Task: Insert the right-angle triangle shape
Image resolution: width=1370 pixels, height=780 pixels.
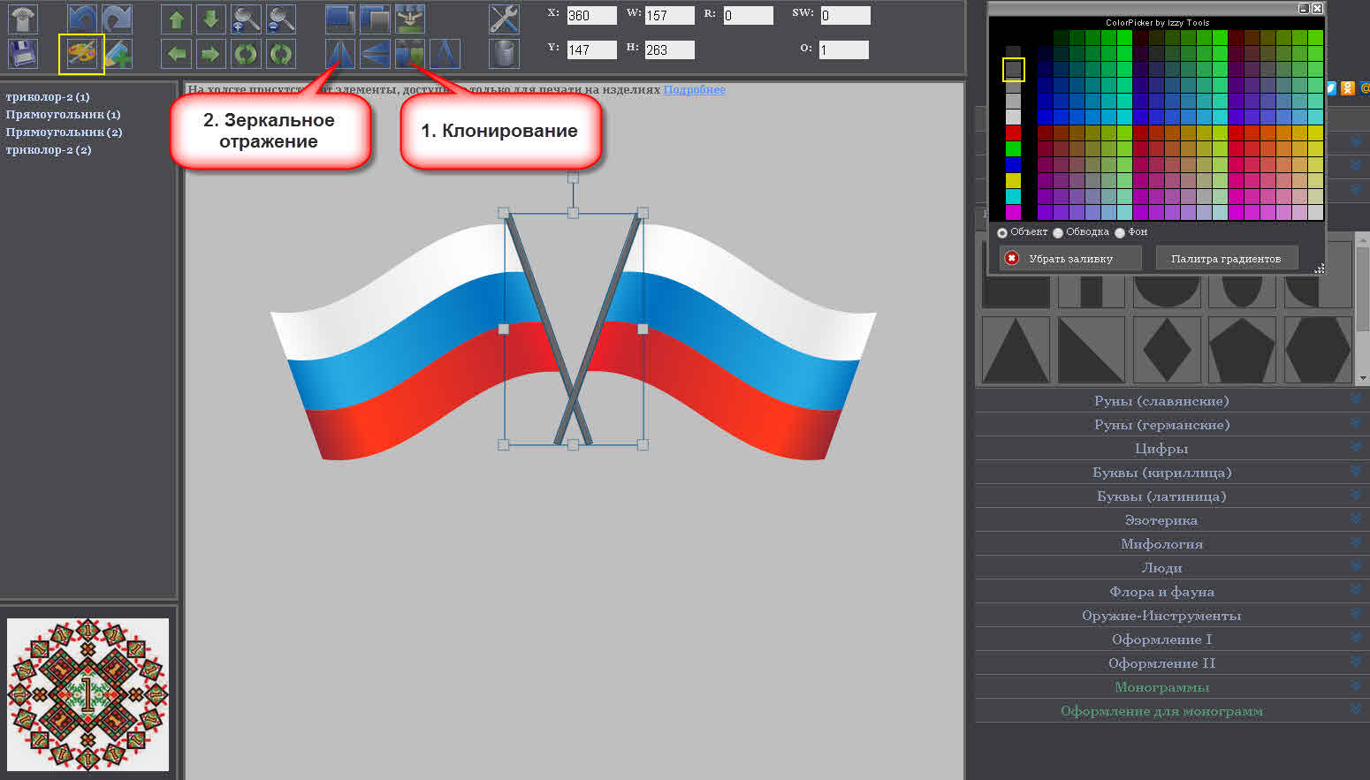Action: point(1092,350)
